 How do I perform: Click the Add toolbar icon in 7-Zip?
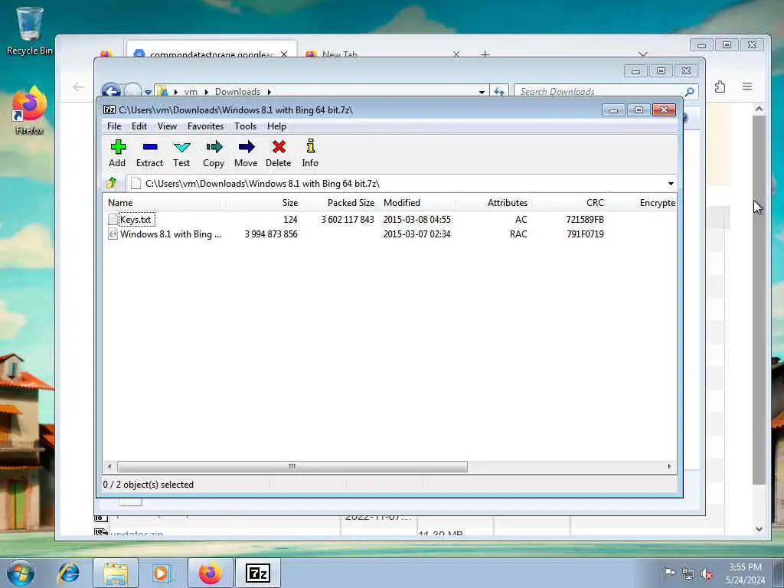tap(117, 153)
